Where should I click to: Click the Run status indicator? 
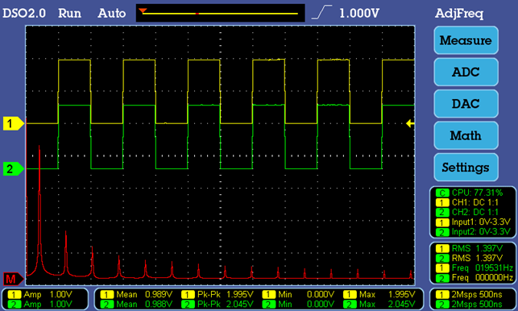pyautogui.click(x=69, y=13)
